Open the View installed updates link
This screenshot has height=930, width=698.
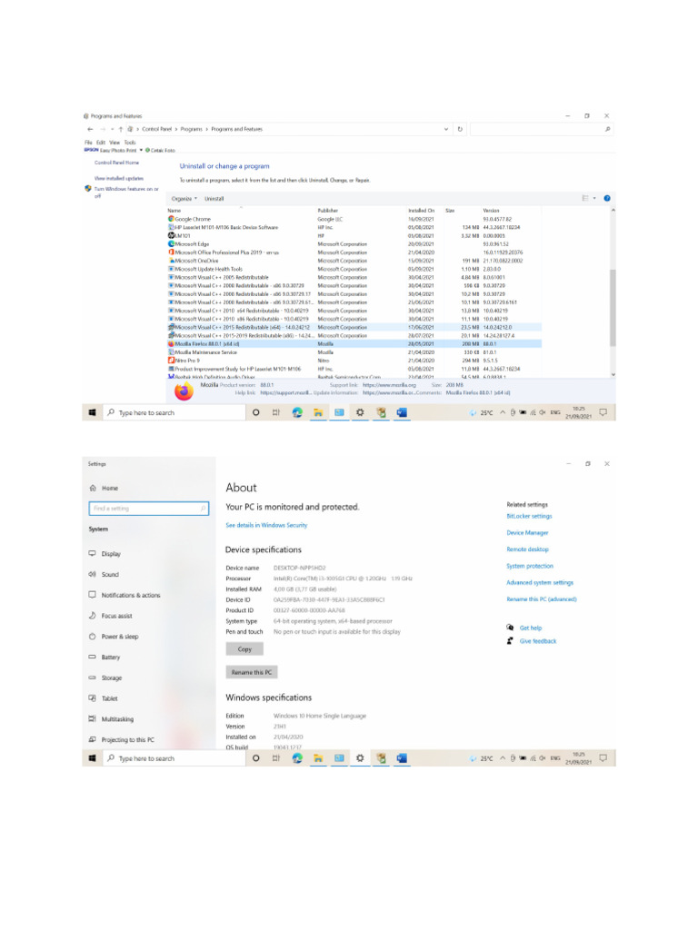pyautogui.click(x=119, y=178)
